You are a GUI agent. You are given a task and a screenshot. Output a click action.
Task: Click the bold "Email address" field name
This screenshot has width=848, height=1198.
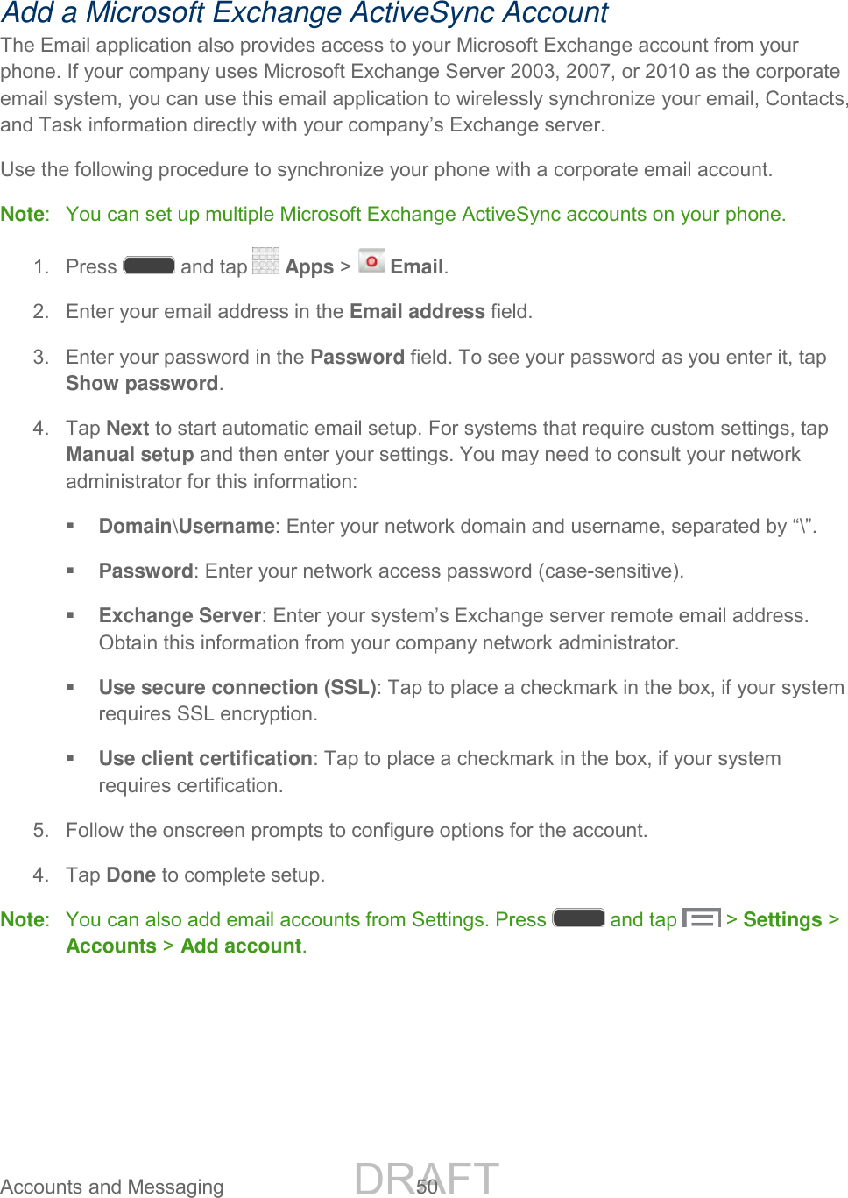(417, 312)
